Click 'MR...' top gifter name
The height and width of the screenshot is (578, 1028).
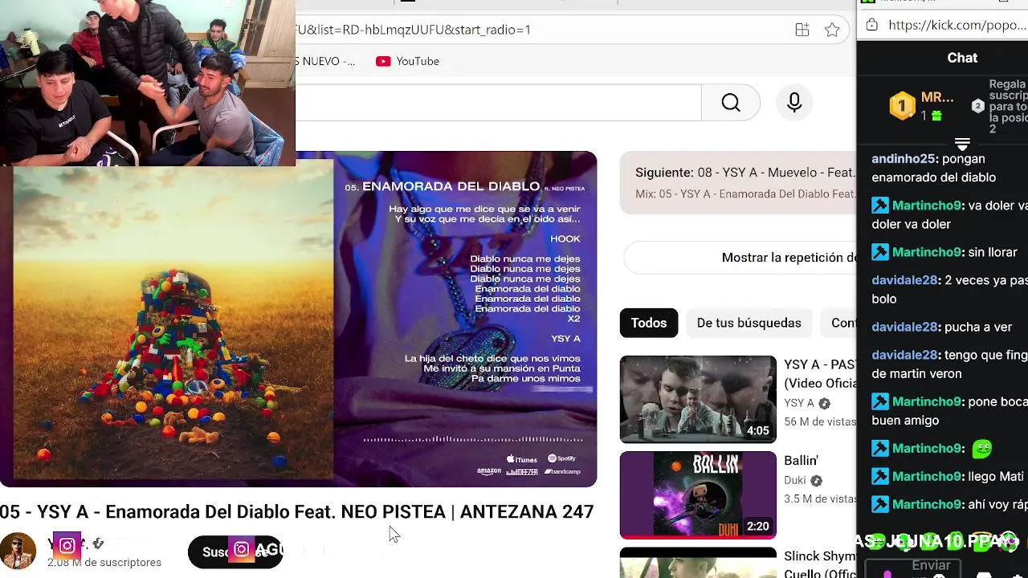(937, 97)
